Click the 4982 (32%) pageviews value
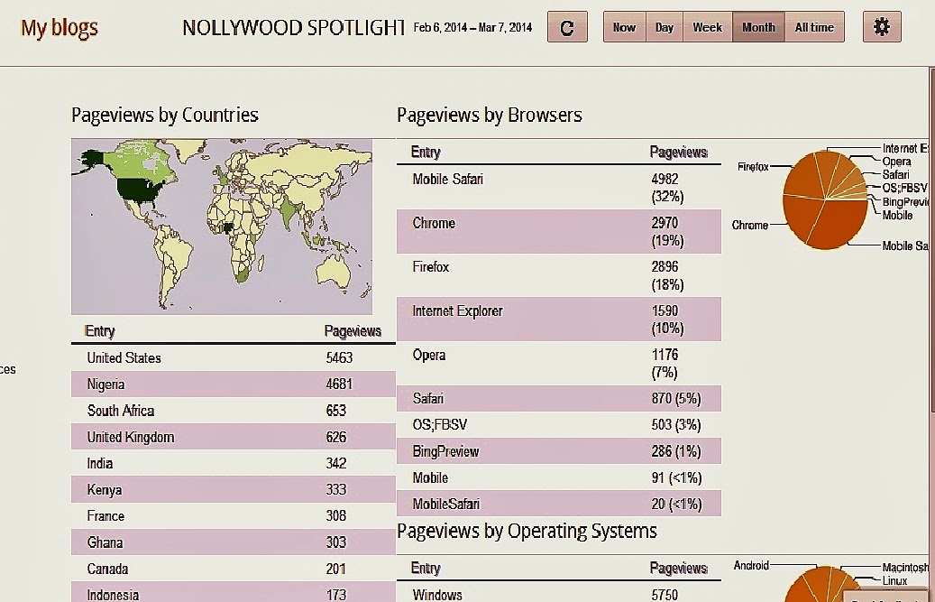Screen dimensions: 935x602 tap(667, 188)
